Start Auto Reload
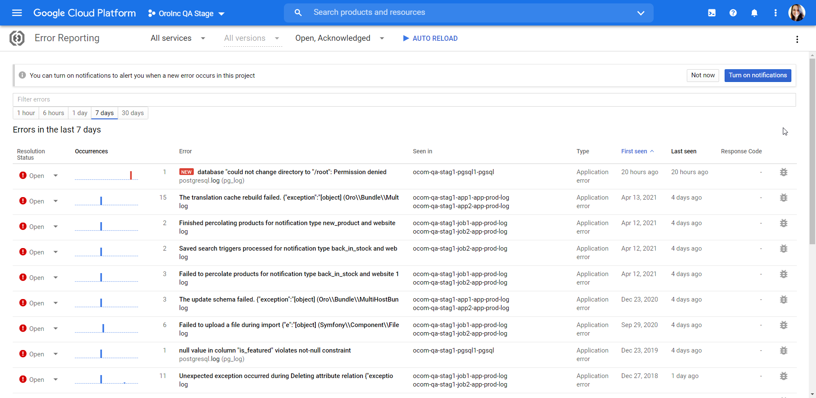The width and height of the screenshot is (816, 398). [430, 38]
